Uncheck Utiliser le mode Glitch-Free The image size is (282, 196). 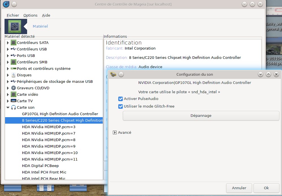pos(121,106)
